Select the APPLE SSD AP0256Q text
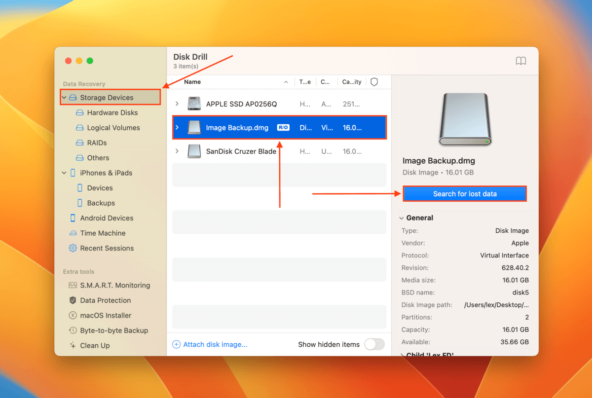The image size is (592, 398). tap(242, 104)
